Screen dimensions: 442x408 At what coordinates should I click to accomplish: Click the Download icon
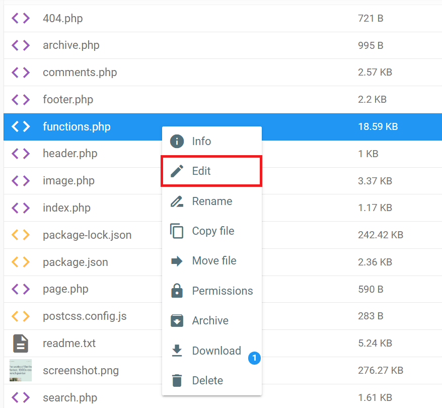tap(177, 351)
